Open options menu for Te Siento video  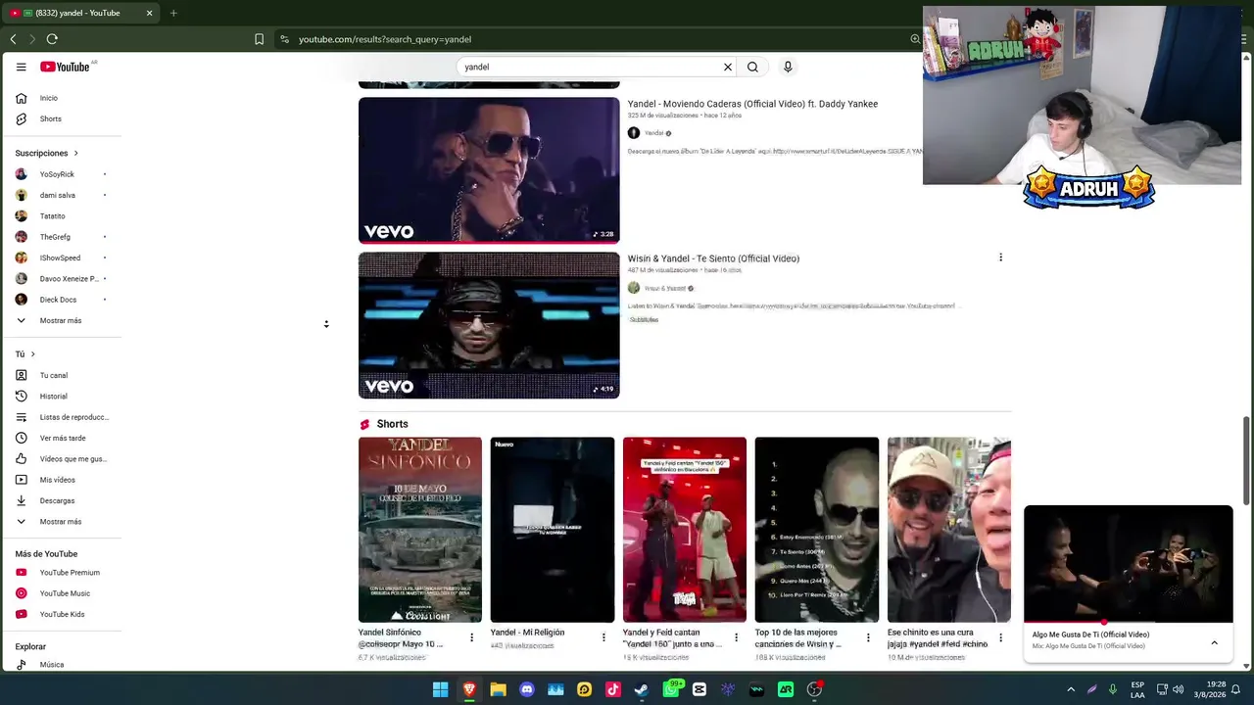tap(1000, 258)
